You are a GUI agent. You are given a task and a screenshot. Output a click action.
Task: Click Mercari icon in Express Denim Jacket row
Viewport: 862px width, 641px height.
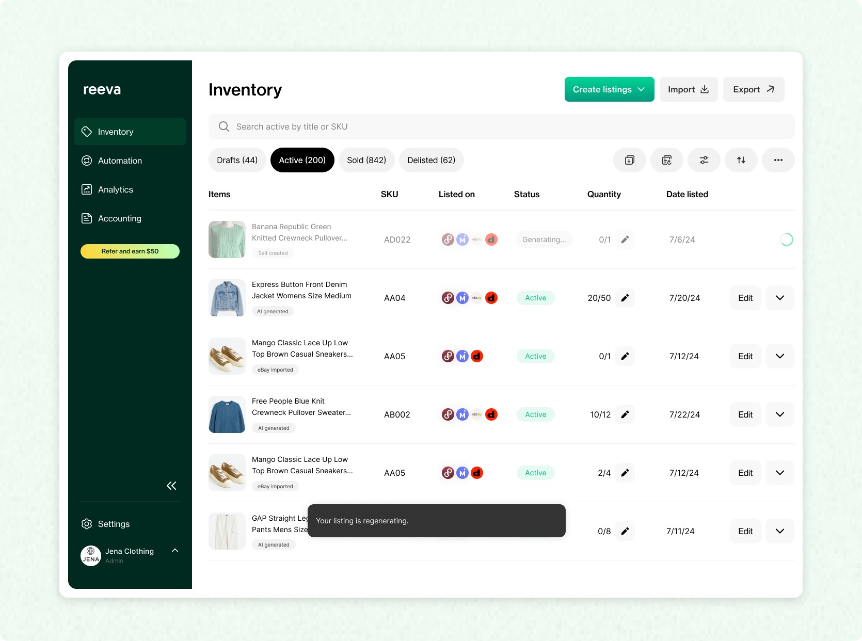click(462, 298)
